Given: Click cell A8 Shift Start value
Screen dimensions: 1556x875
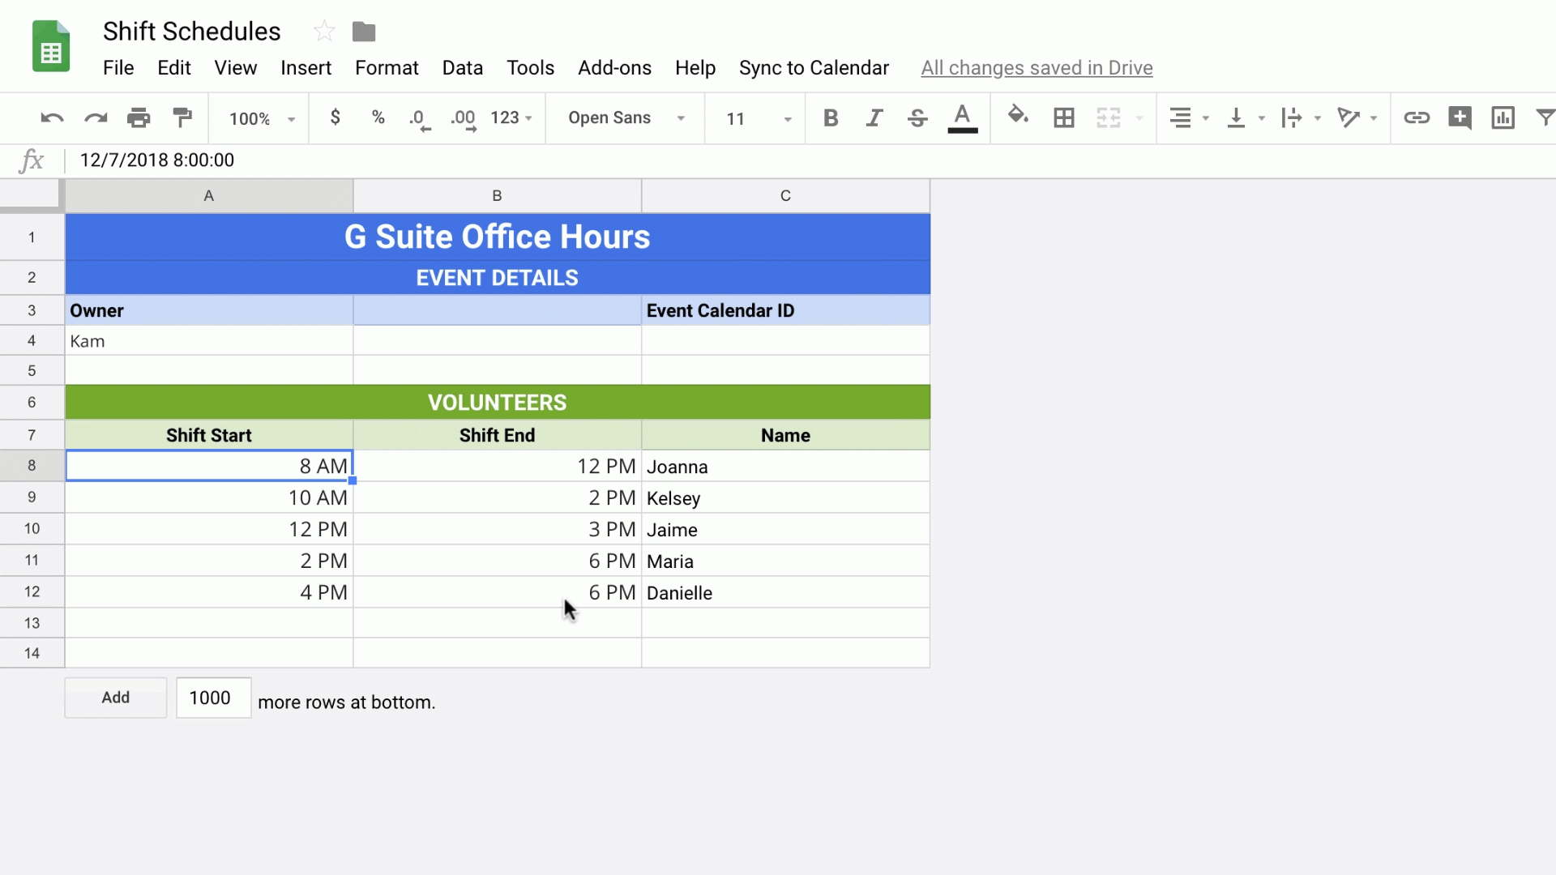Looking at the screenshot, I should tap(208, 466).
